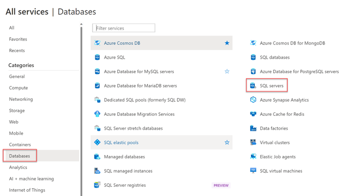Click the SQL Server registries icon
The height and width of the screenshot is (196, 357).
point(97,185)
